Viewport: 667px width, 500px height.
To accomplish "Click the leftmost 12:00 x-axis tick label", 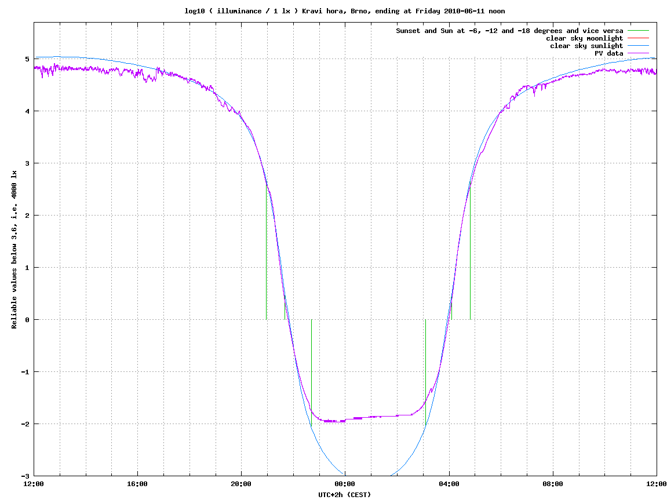I will (34, 484).
